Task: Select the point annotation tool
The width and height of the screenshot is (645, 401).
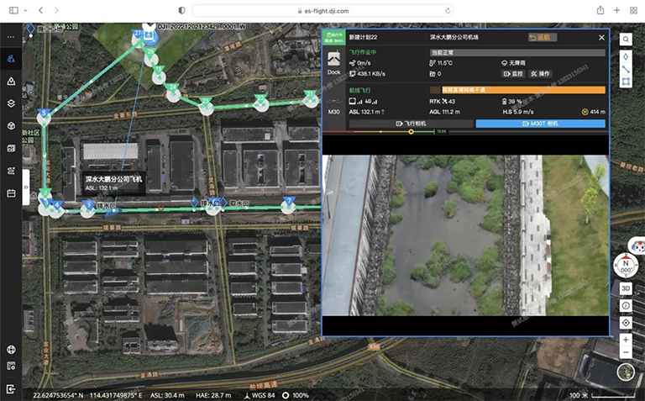Action: (x=626, y=56)
